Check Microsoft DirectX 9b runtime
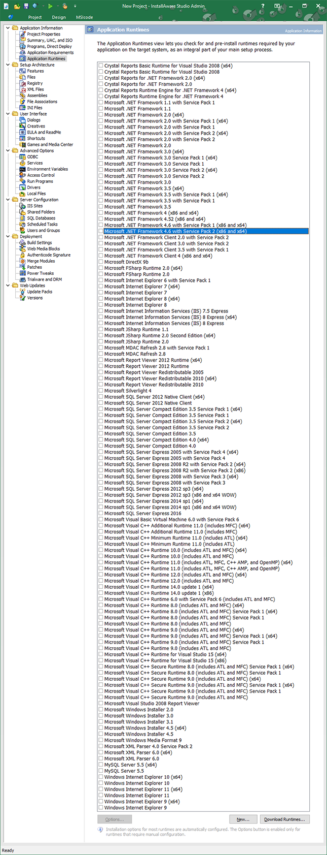Viewport: 327px width, 855px height. point(101,262)
